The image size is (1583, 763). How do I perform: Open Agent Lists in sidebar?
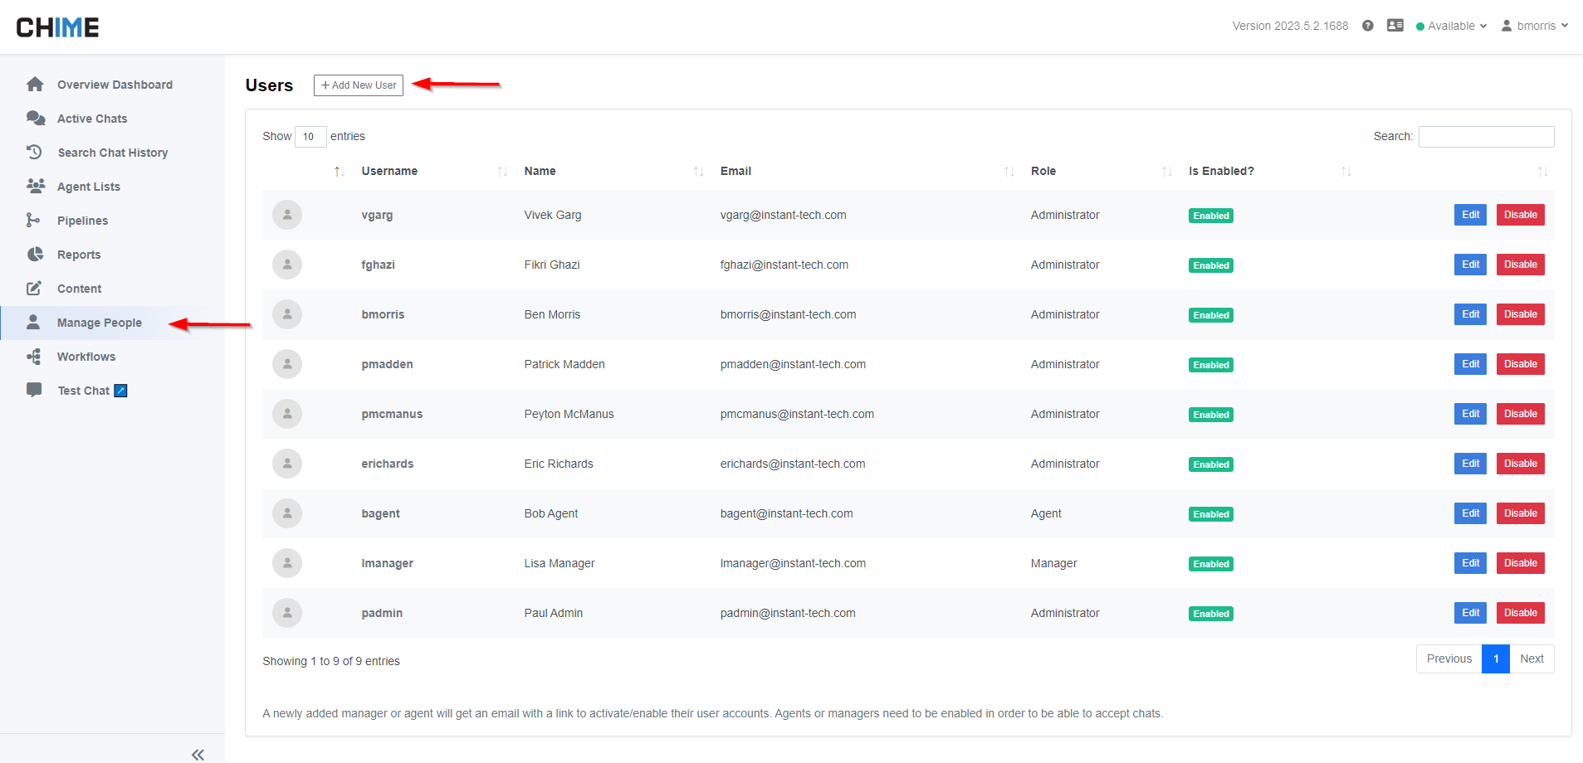[88, 187]
